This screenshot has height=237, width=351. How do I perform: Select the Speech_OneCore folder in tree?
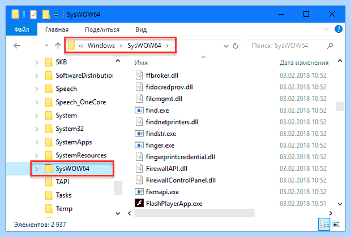click(x=80, y=102)
